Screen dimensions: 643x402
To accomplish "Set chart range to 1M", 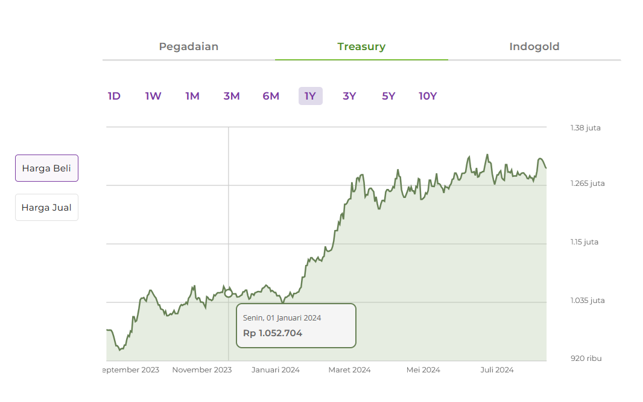I will [x=192, y=96].
